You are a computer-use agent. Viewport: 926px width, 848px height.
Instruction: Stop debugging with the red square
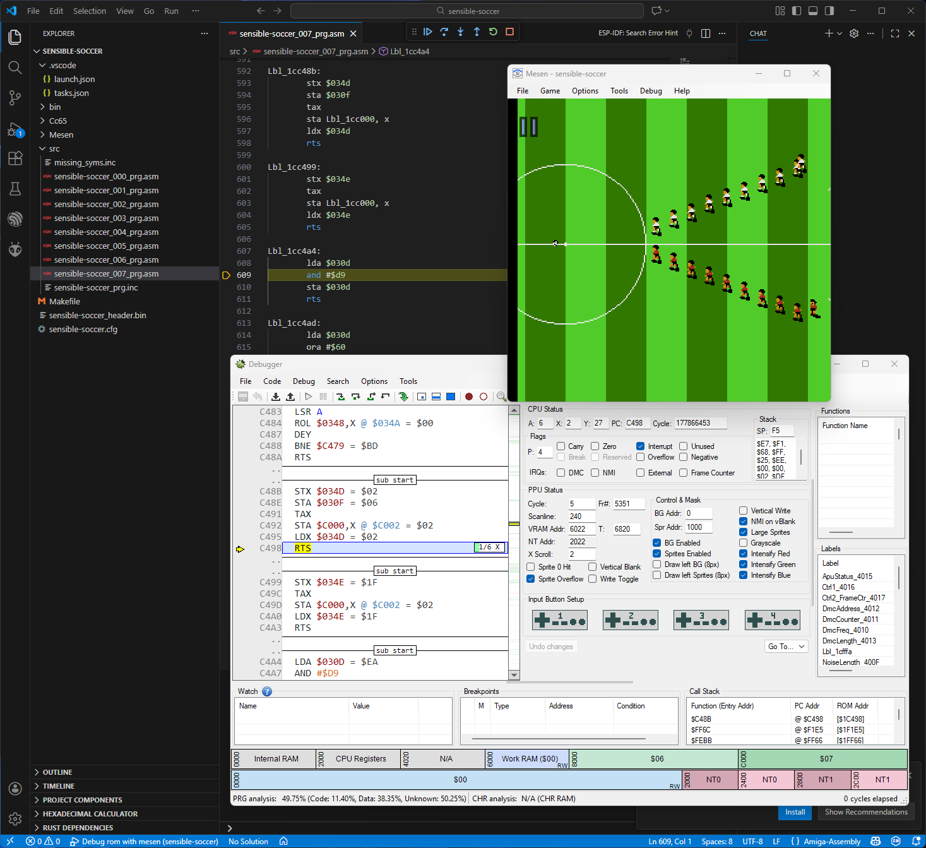pos(509,32)
